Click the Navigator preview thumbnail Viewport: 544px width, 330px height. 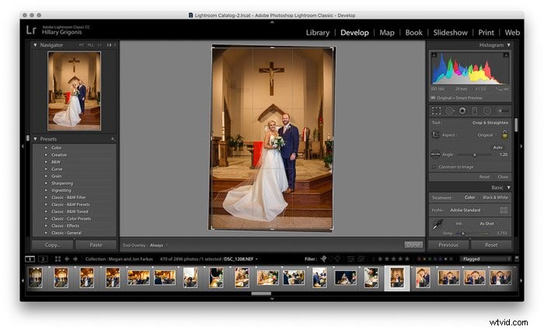pyautogui.click(x=74, y=91)
